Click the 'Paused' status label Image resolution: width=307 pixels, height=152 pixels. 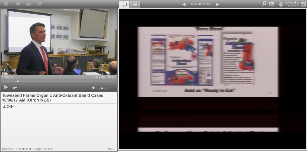(x=8, y=77)
